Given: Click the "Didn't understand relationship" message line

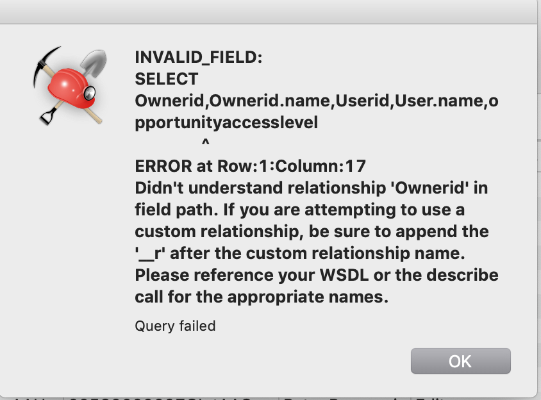Looking at the screenshot, I should tap(312, 188).
